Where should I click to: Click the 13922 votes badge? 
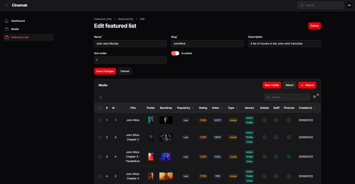tap(217, 137)
